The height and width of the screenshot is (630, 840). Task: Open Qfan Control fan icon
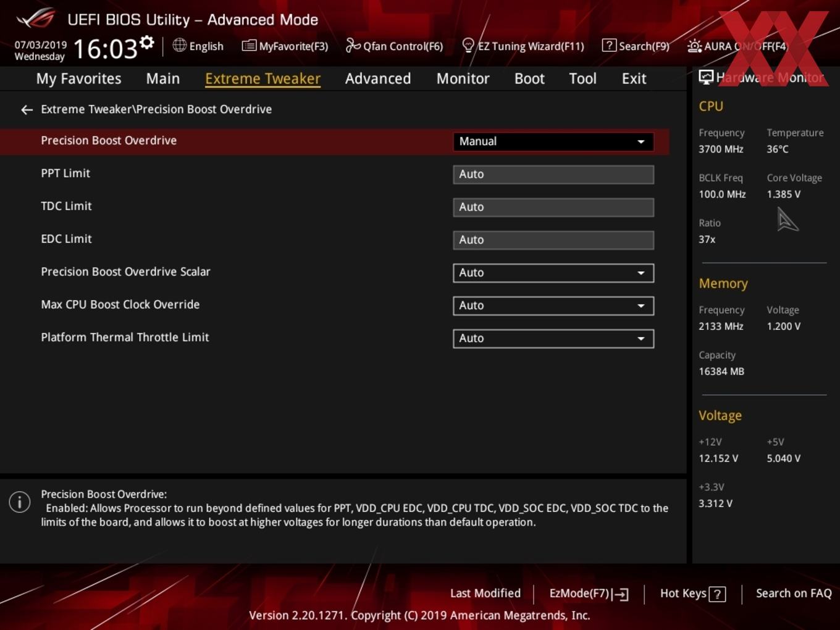(353, 45)
